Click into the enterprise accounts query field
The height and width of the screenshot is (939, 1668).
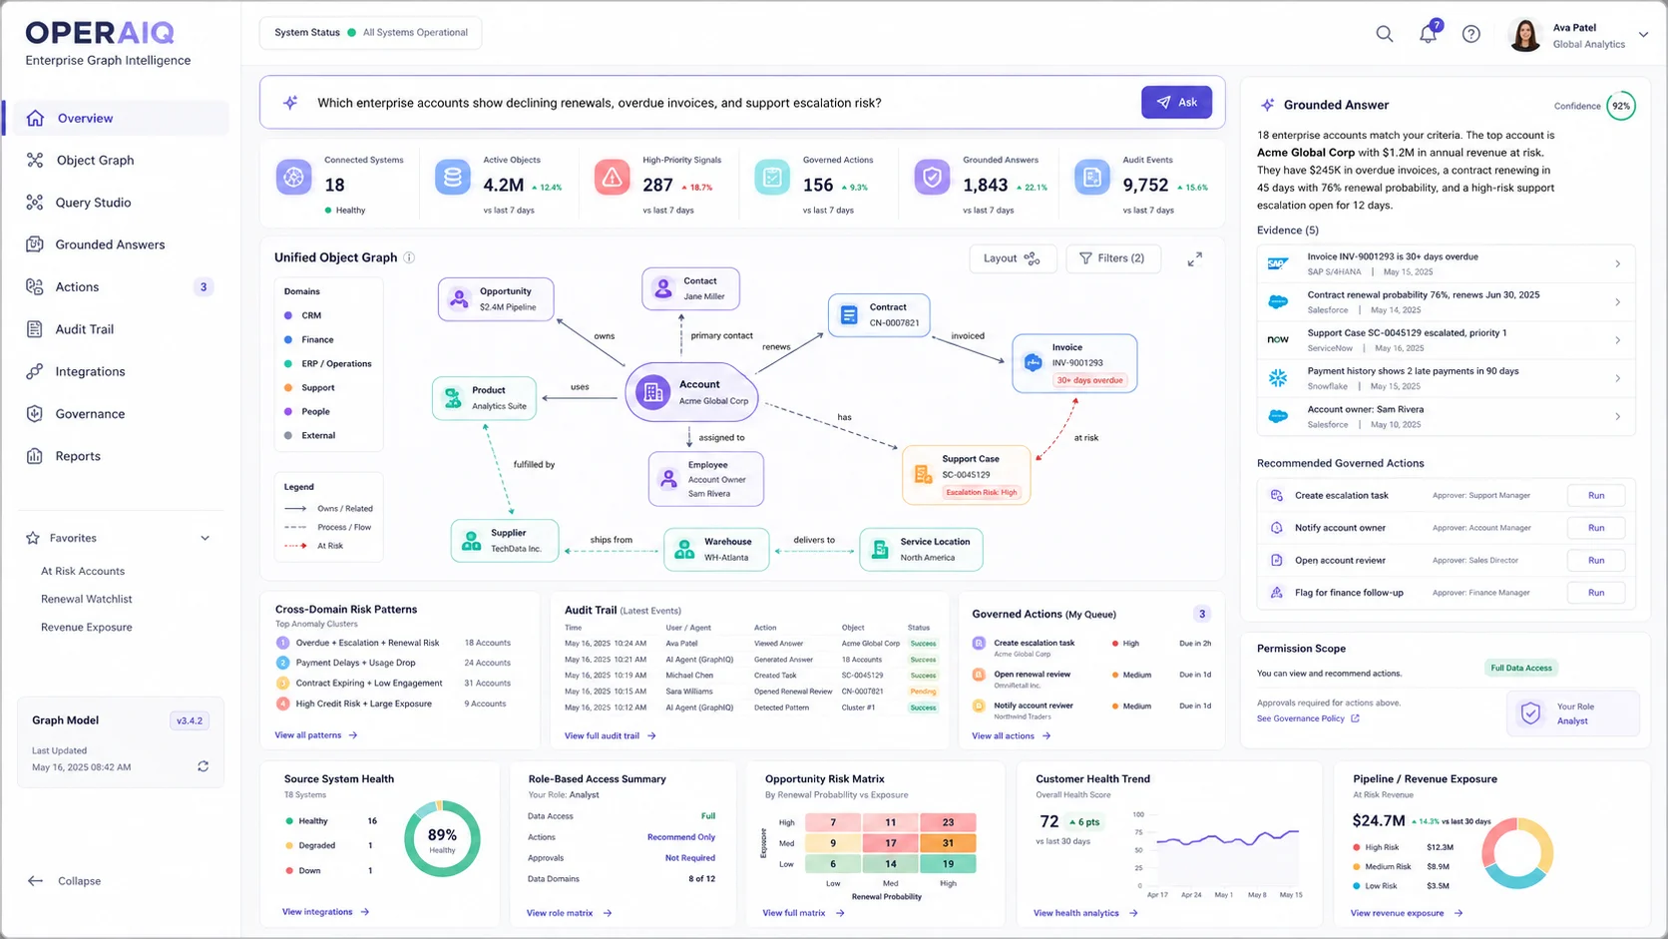(718, 103)
